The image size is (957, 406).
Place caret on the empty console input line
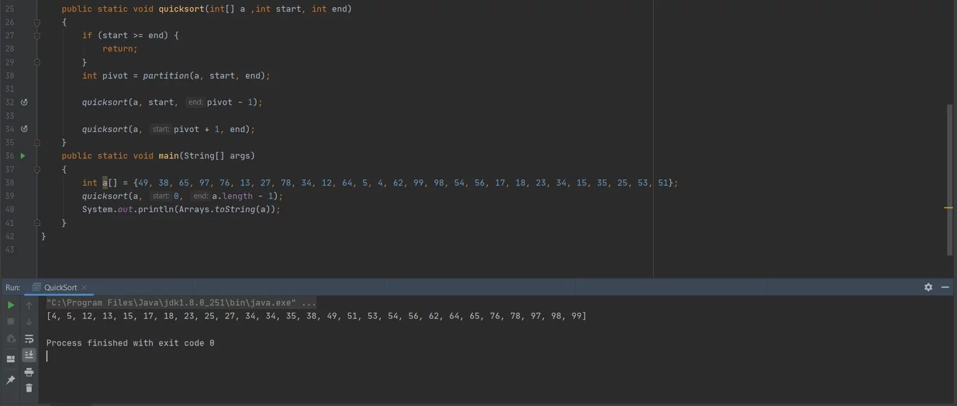47,356
